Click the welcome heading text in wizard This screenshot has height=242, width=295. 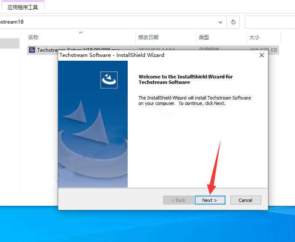point(185,79)
